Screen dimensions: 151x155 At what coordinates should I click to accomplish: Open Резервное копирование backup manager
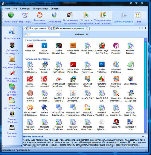40,18
